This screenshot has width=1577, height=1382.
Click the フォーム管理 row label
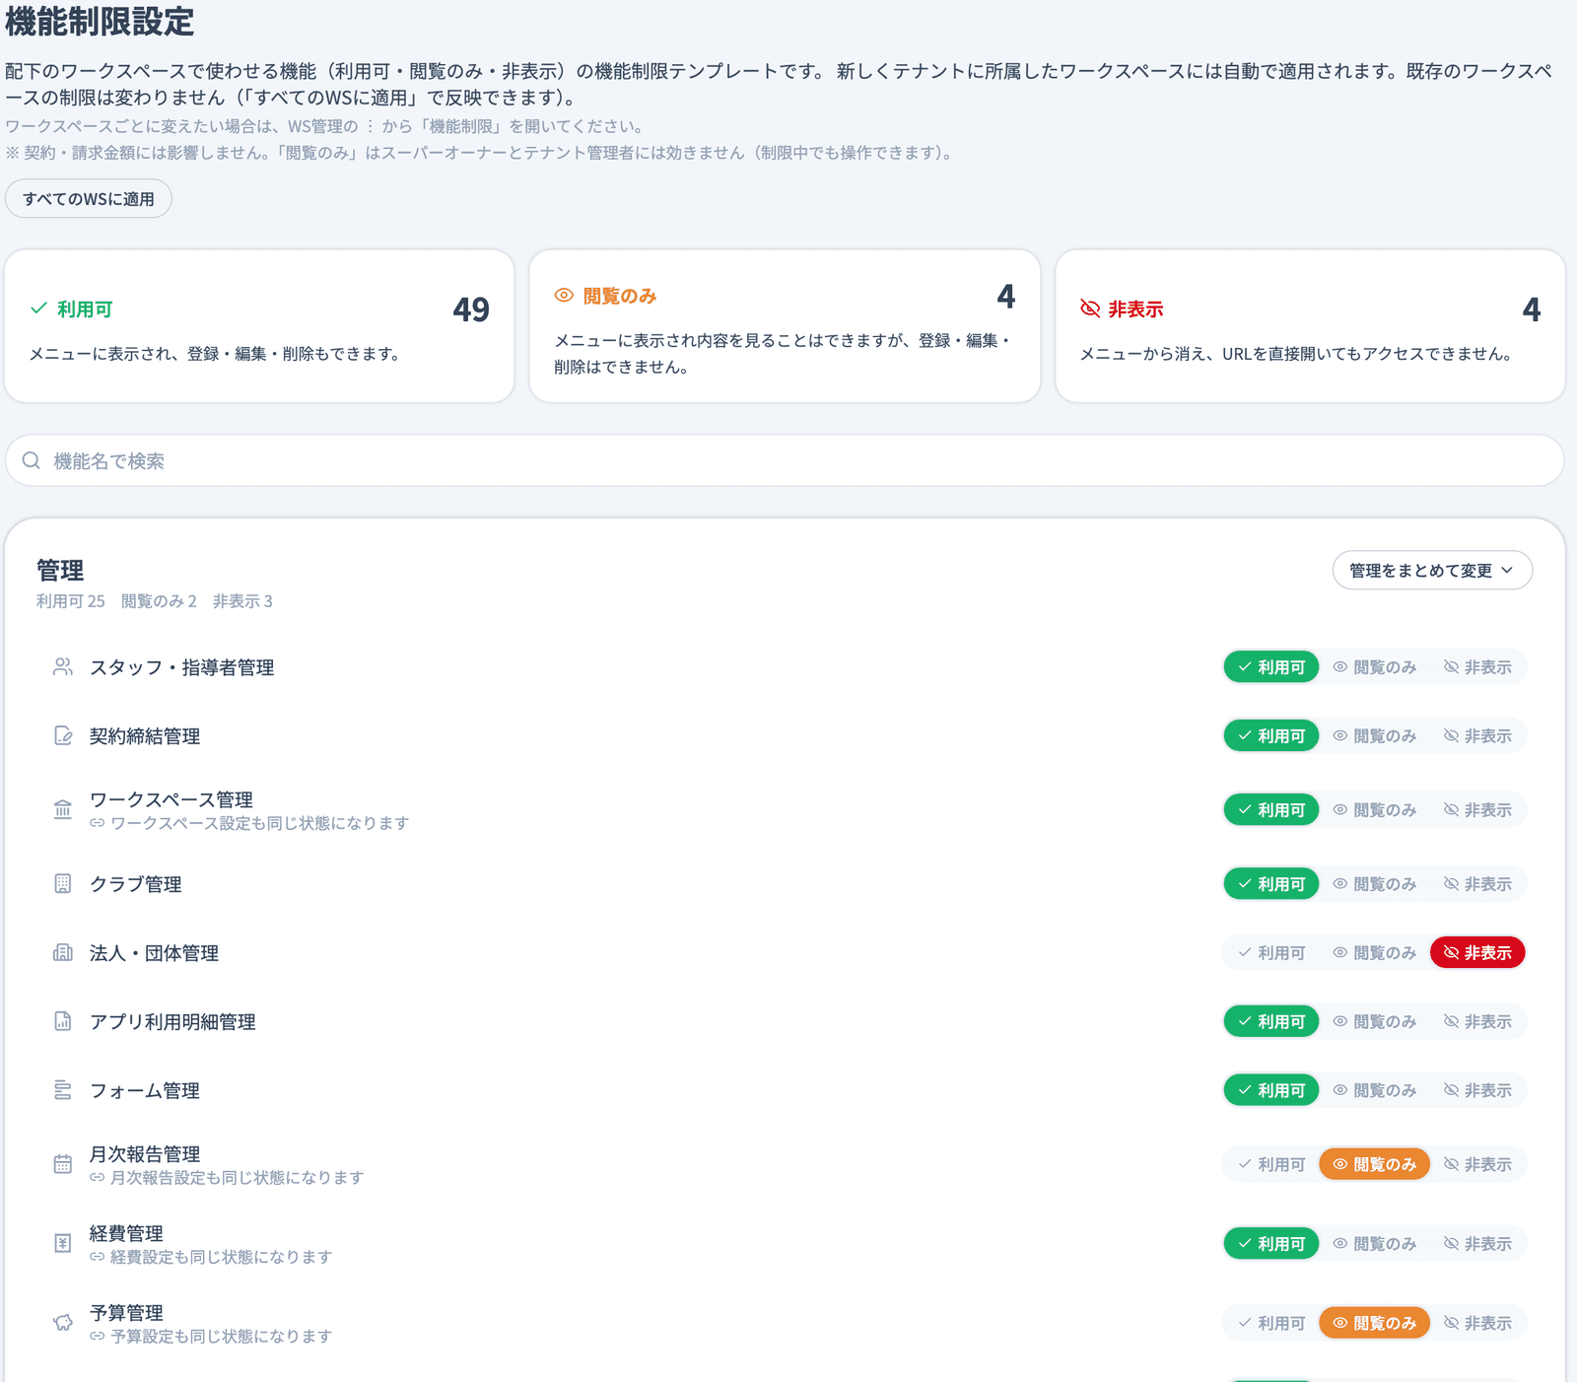145,1091
